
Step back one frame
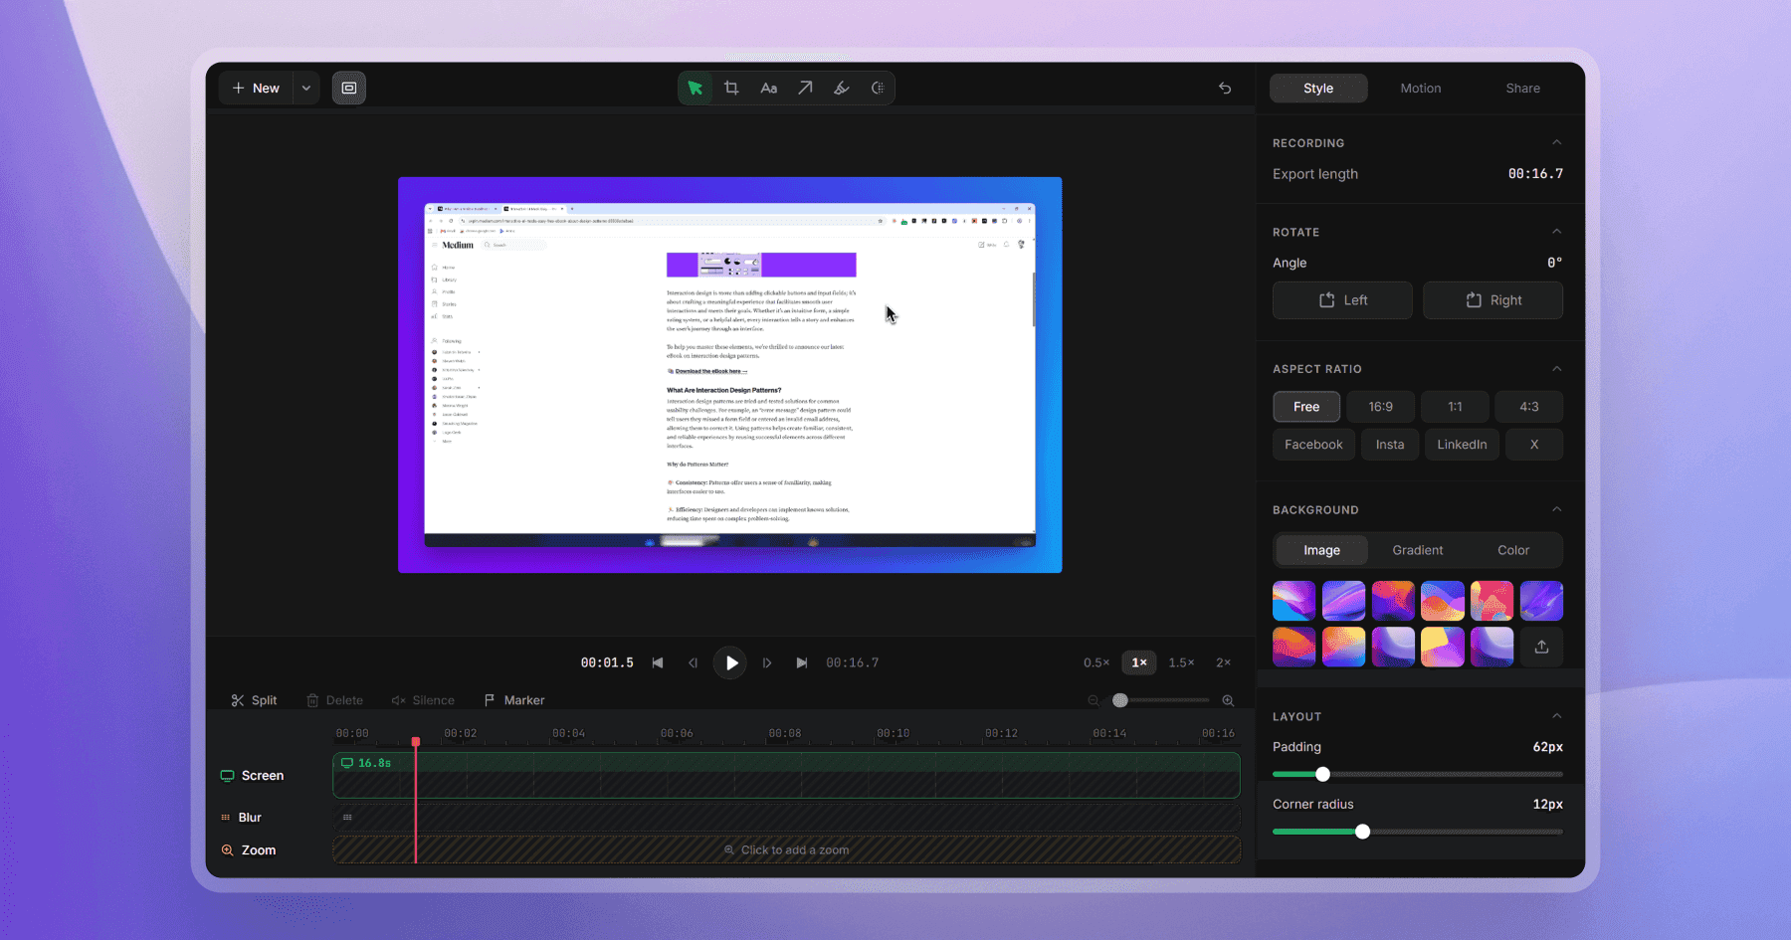[693, 662]
